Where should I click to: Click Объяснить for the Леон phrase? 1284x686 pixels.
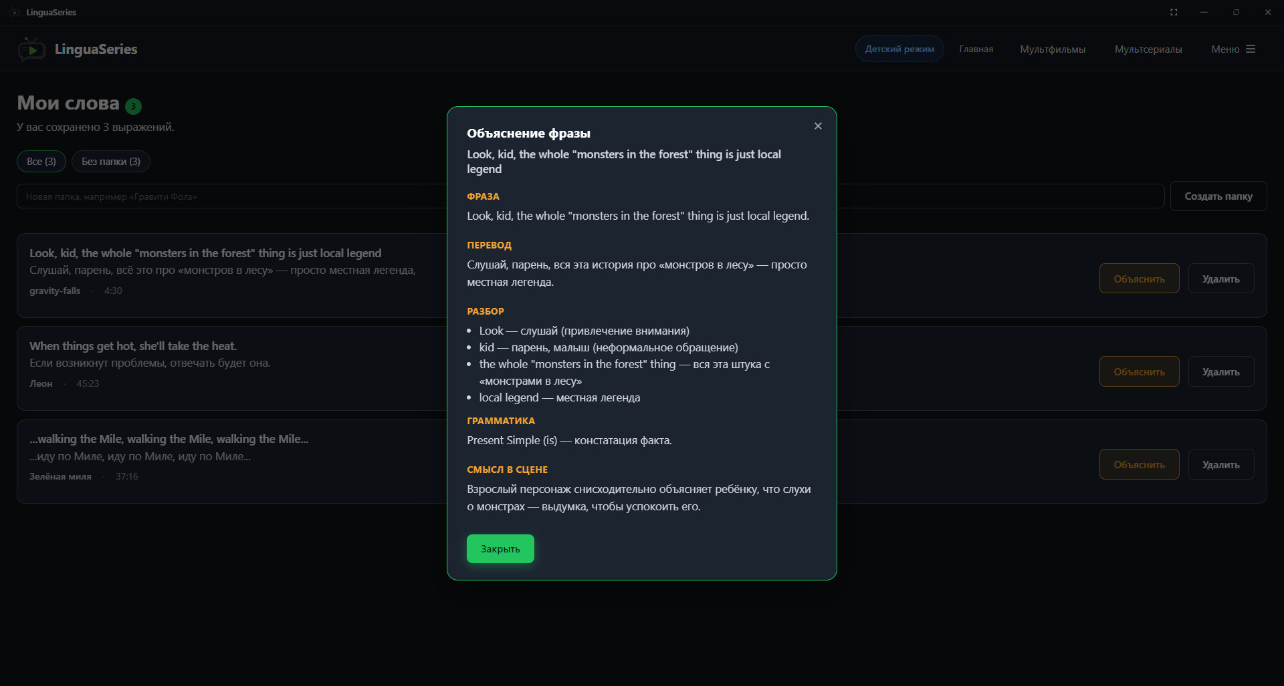pos(1139,371)
